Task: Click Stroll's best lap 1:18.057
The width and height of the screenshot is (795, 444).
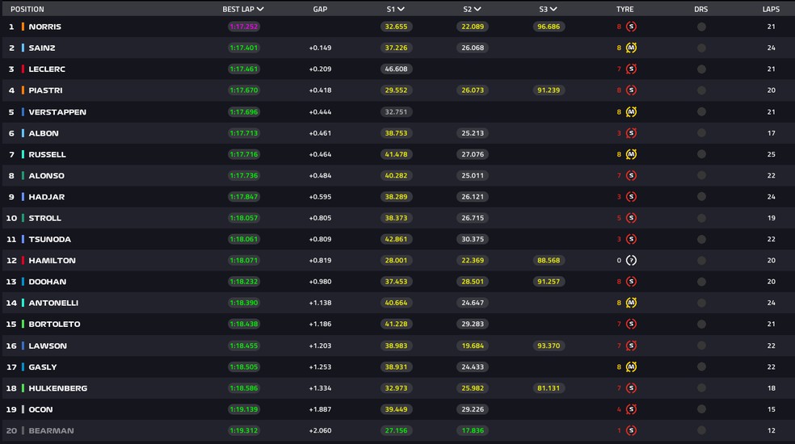Action: pos(244,218)
